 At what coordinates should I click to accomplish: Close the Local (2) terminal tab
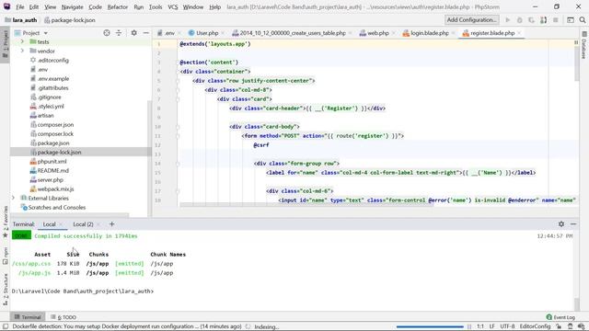[x=98, y=224]
